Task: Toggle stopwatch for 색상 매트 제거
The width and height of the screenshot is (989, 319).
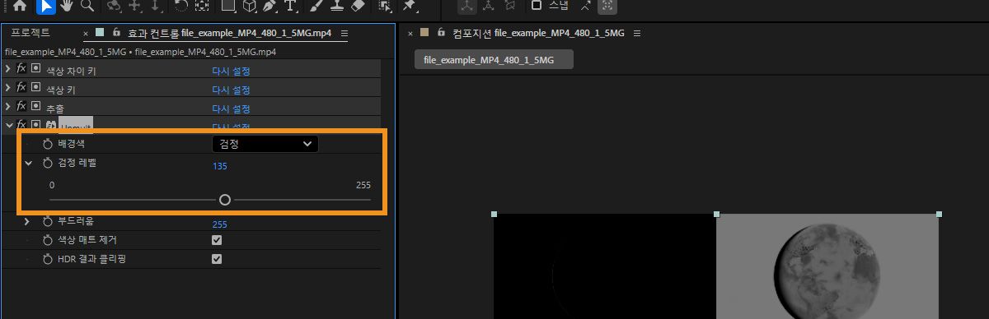Action: tap(48, 240)
